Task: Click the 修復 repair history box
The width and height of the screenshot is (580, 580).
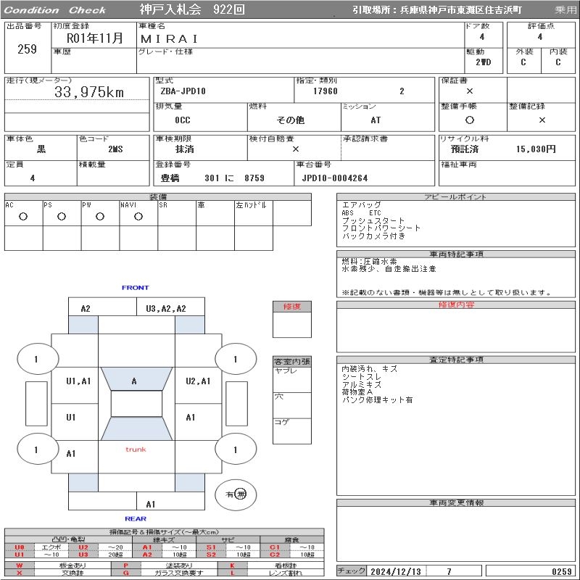Action: click(x=292, y=319)
